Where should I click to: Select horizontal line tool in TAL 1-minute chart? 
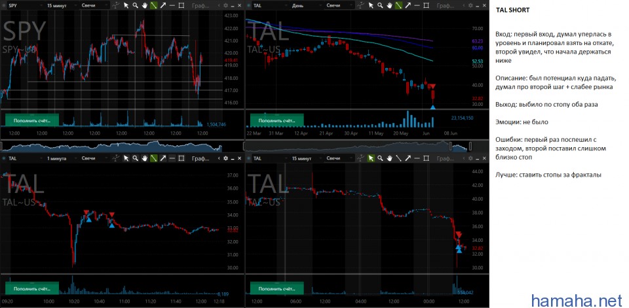coord(172,158)
